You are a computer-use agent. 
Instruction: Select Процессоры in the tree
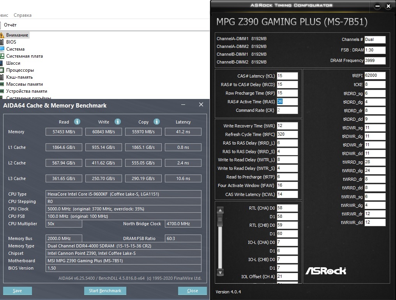(x=20, y=70)
